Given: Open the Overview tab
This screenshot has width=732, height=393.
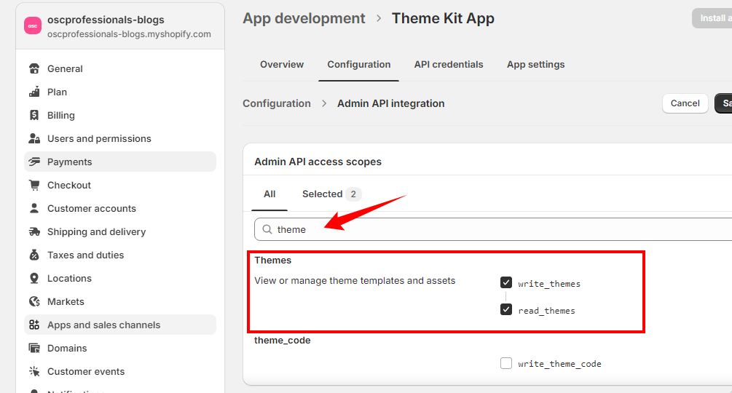Looking at the screenshot, I should click(282, 65).
